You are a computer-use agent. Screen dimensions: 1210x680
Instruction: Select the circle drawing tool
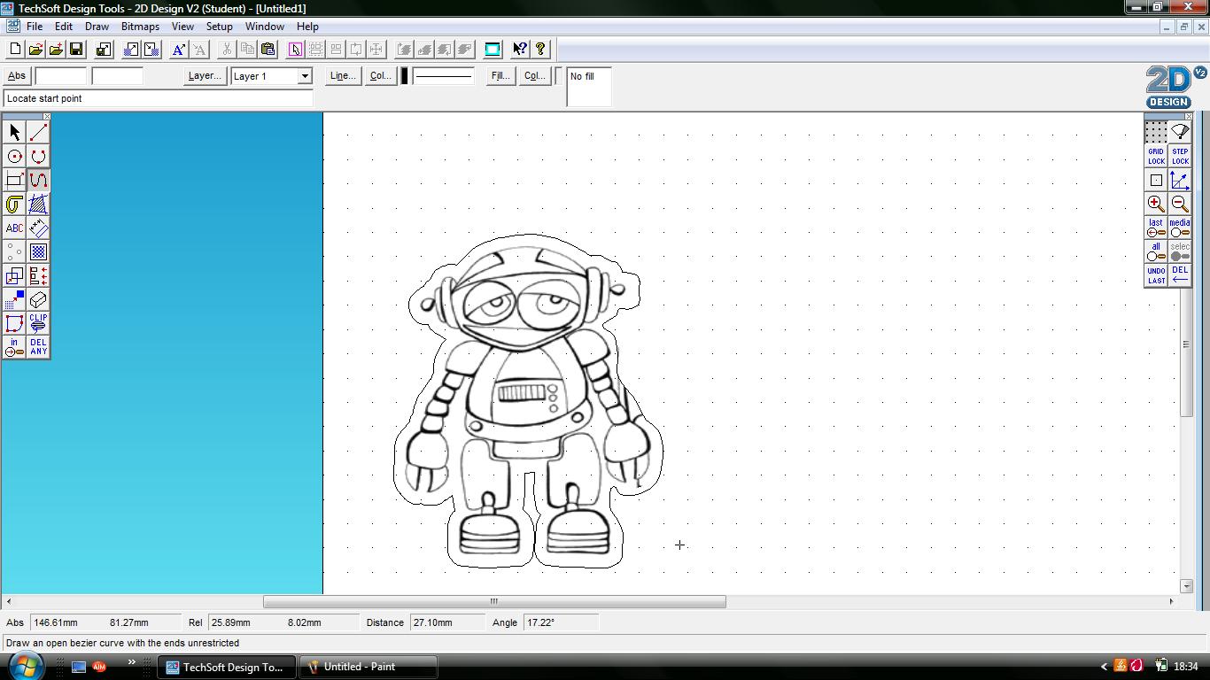point(13,156)
